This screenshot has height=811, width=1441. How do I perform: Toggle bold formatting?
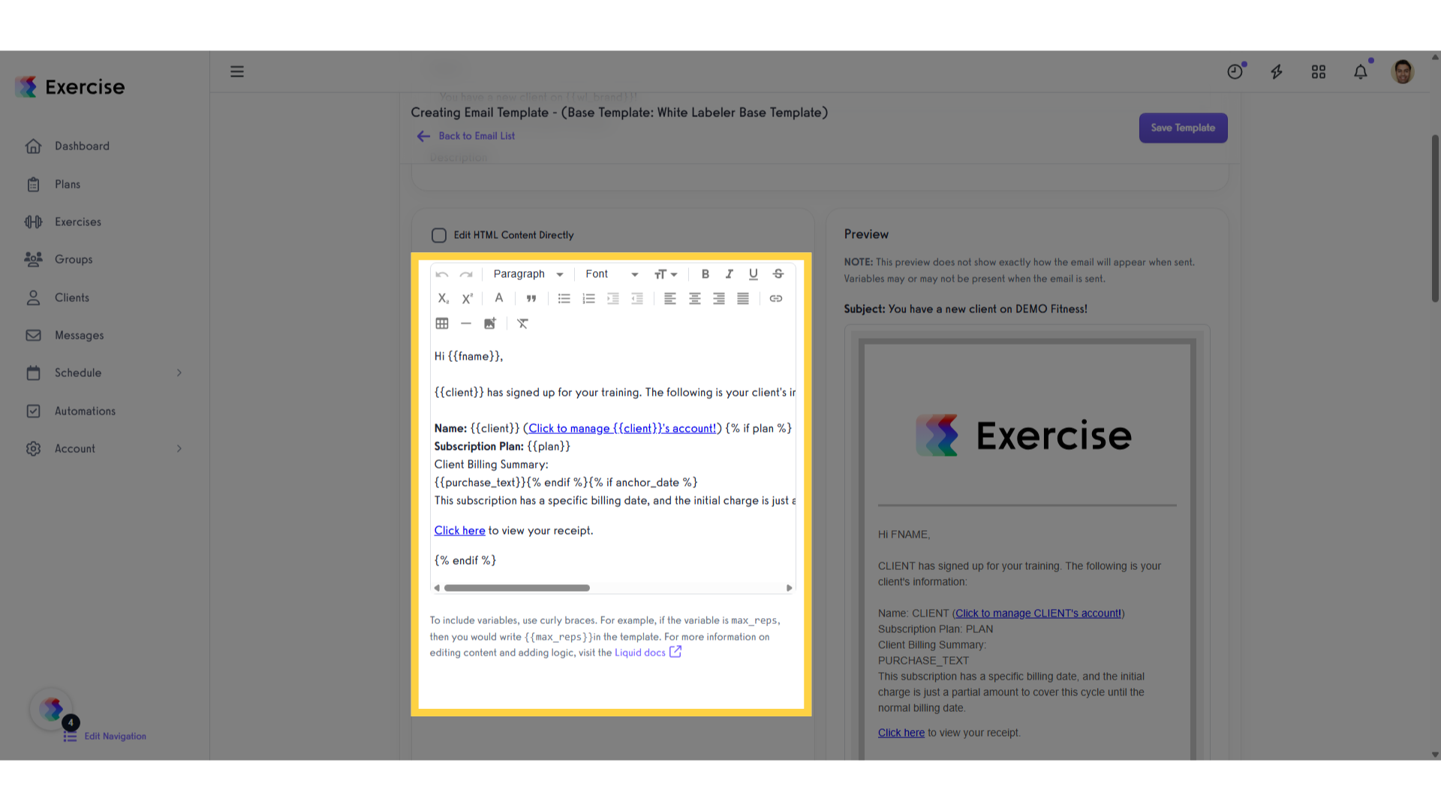coord(705,274)
